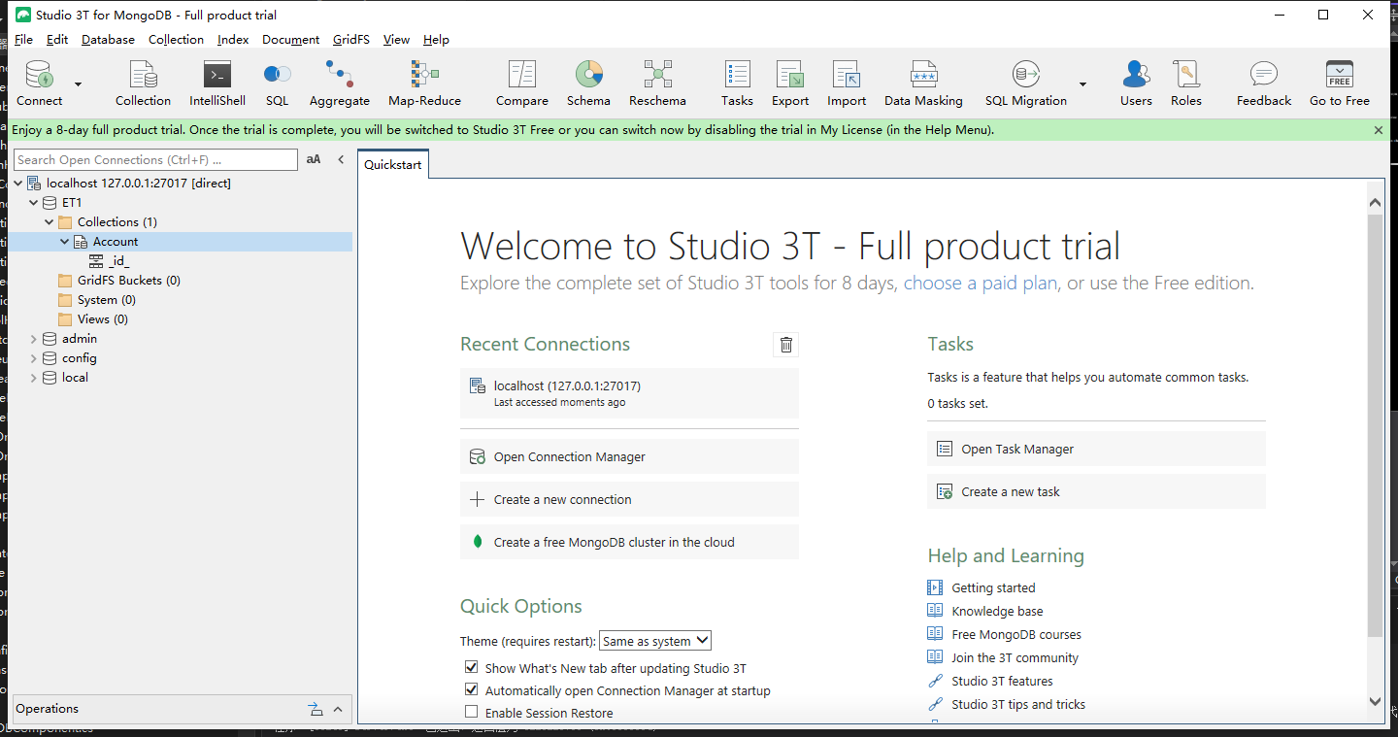Collapse the connection tree panel arrow

coord(341,159)
